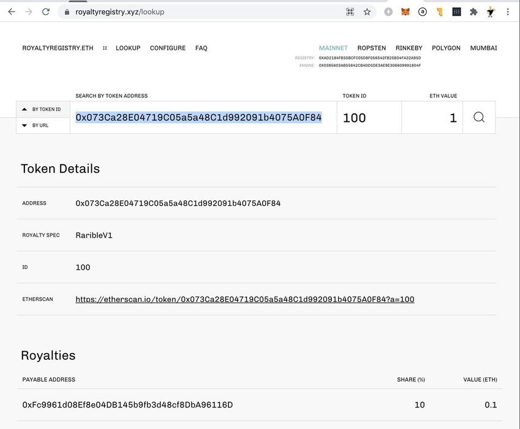The image size is (520, 429).
Task: Click the Token Details heading
Action: [61, 169]
